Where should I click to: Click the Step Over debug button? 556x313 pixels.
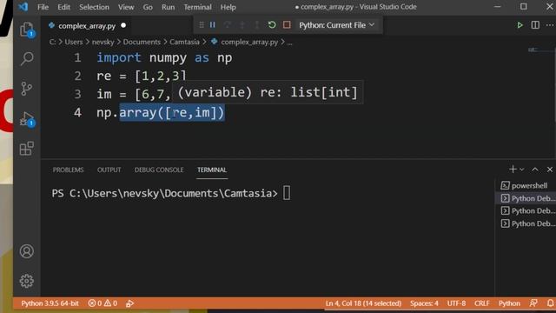coord(228,25)
